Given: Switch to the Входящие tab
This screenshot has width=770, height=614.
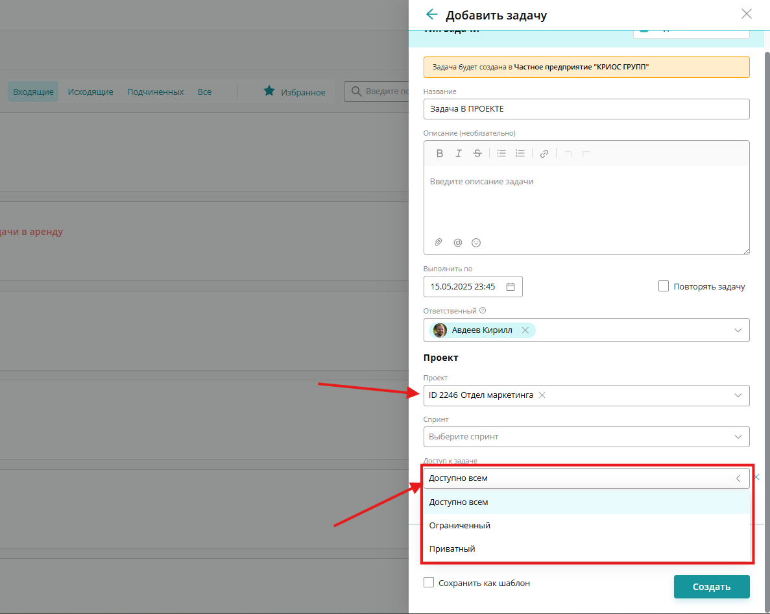Looking at the screenshot, I should coord(33,92).
